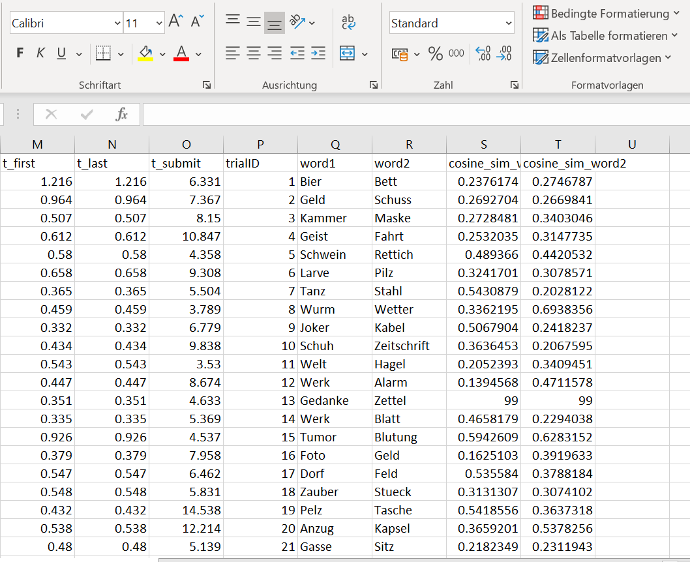Increase the cell indent
The image size is (690, 562).
pos(318,53)
